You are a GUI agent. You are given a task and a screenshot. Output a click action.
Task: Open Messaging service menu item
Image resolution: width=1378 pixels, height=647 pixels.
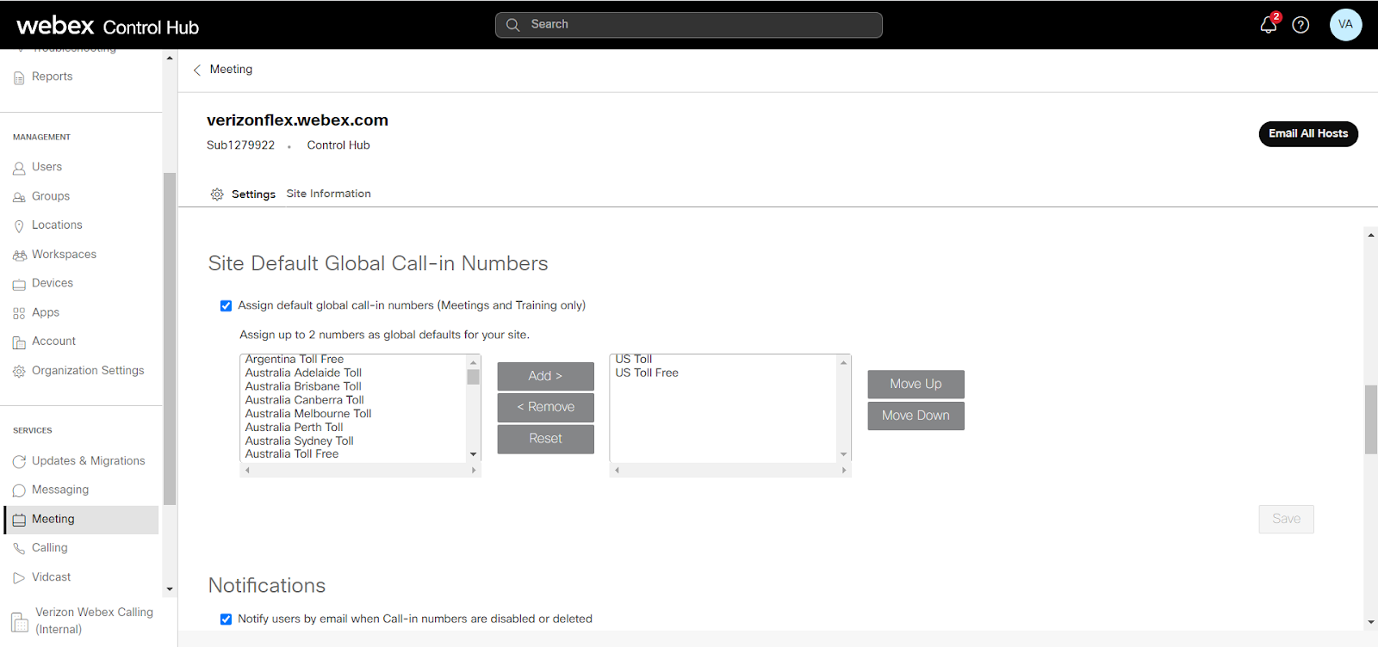coord(60,490)
